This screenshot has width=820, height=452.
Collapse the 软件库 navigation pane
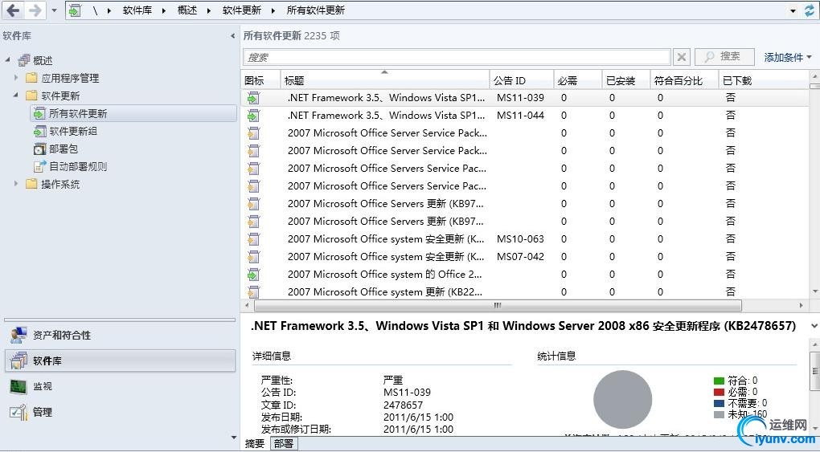[232, 36]
